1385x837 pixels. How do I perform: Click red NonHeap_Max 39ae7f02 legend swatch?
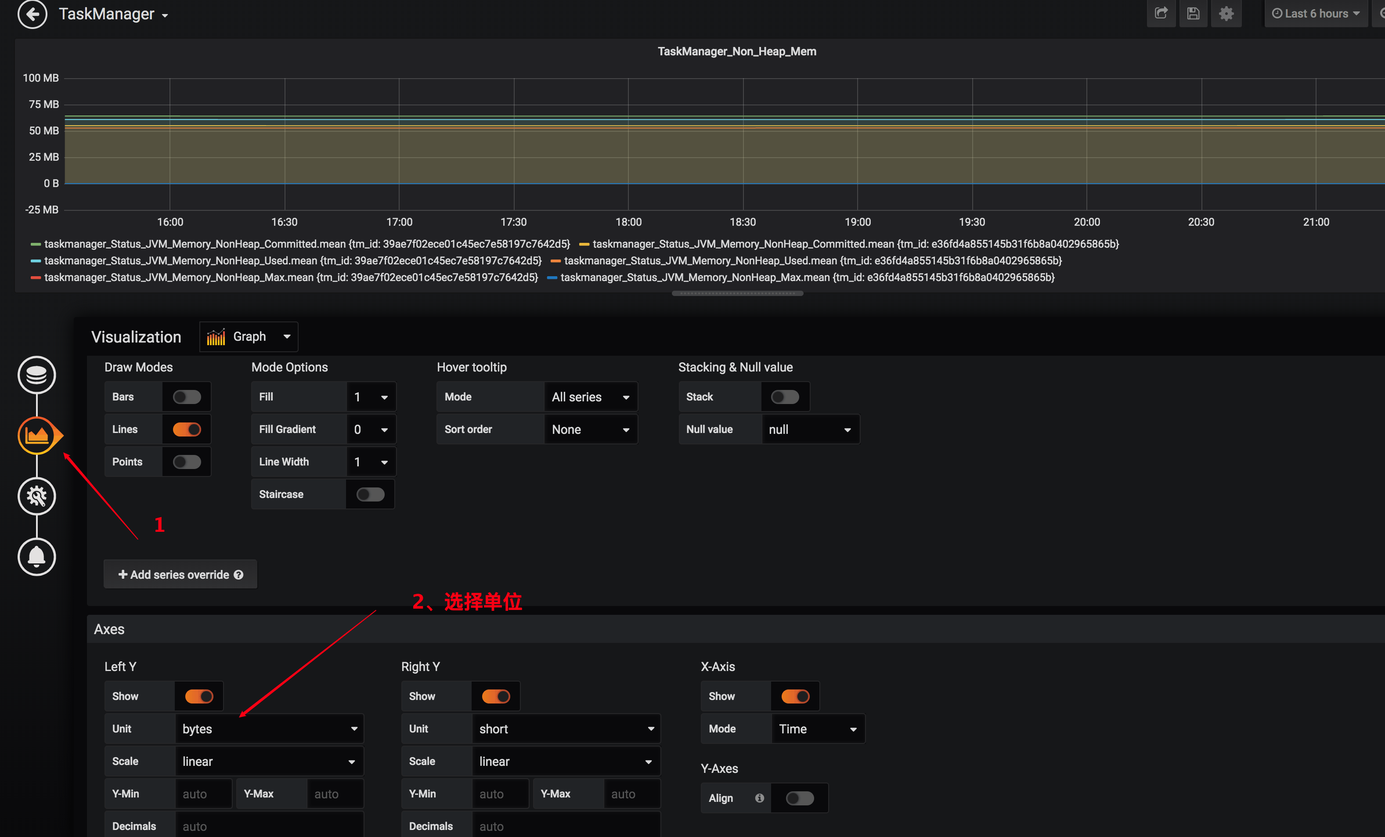pos(36,278)
